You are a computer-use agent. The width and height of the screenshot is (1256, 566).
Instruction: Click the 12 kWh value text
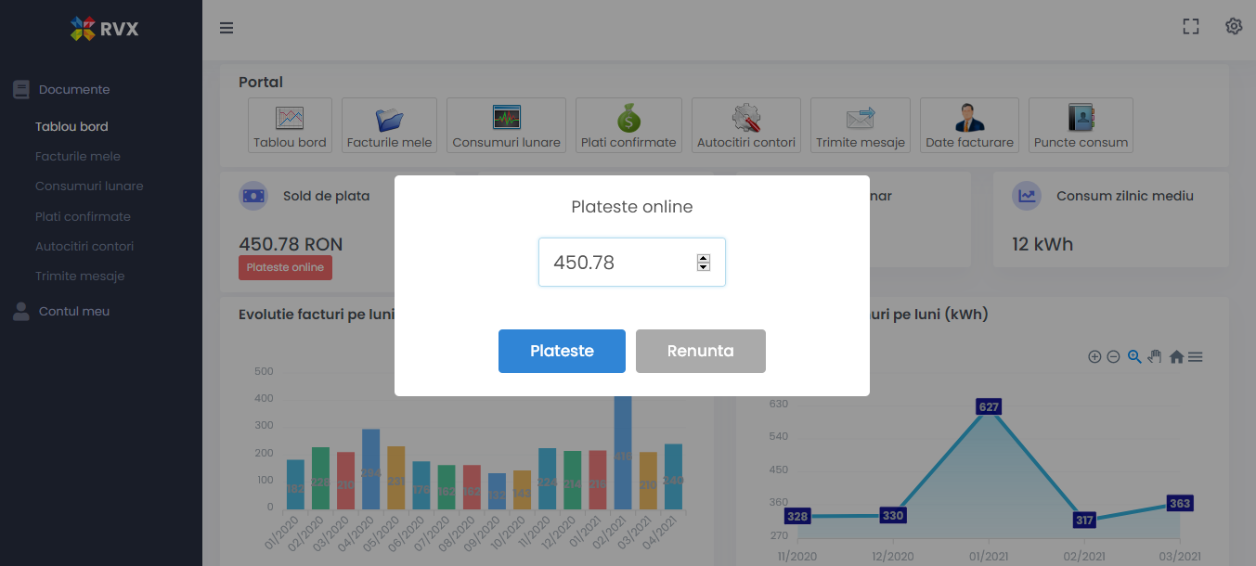point(1042,245)
